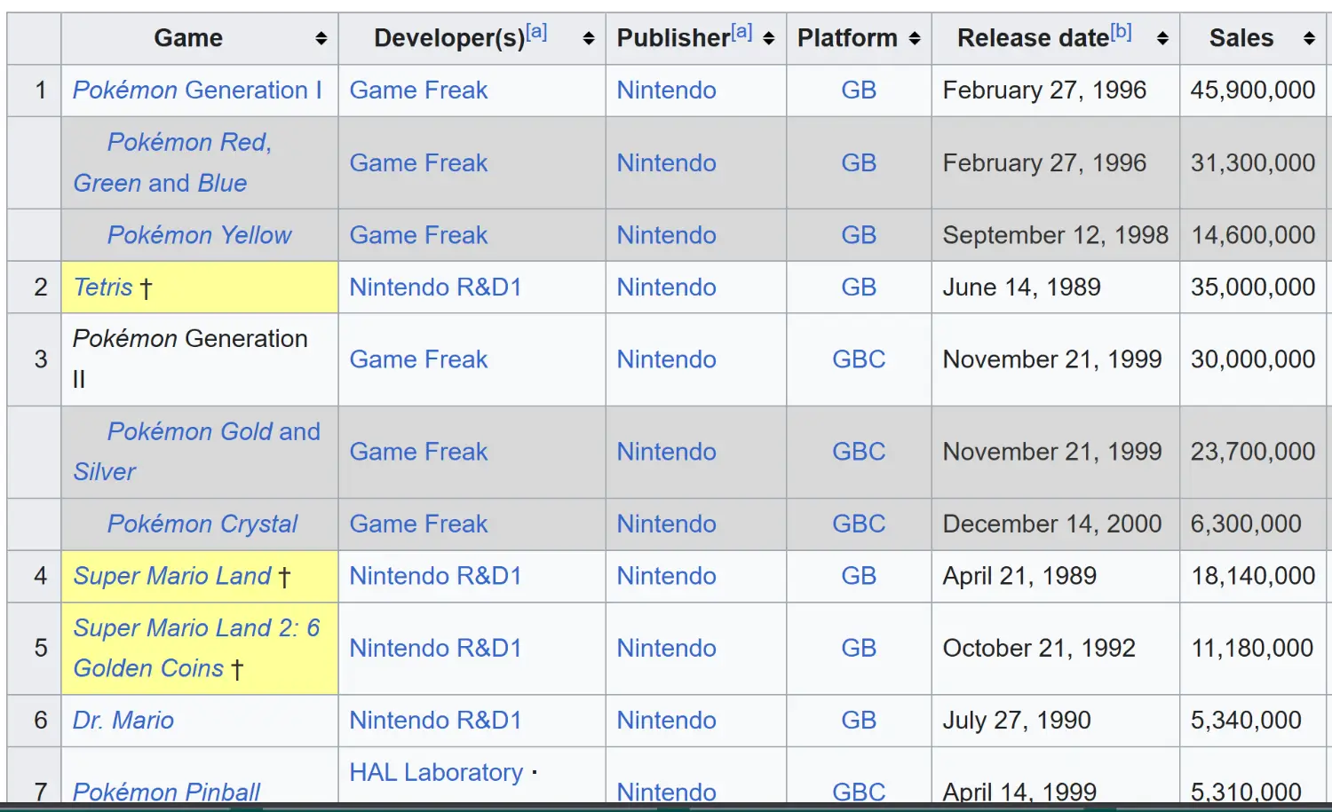
Task: Sort by Publisher using header arrows
Action: 768,38
